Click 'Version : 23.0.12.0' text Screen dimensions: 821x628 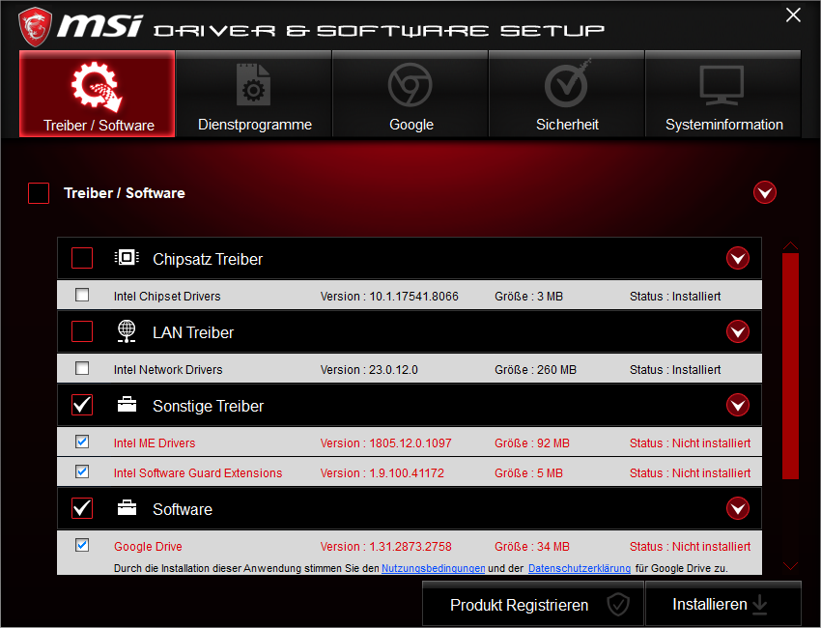(x=369, y=370)
